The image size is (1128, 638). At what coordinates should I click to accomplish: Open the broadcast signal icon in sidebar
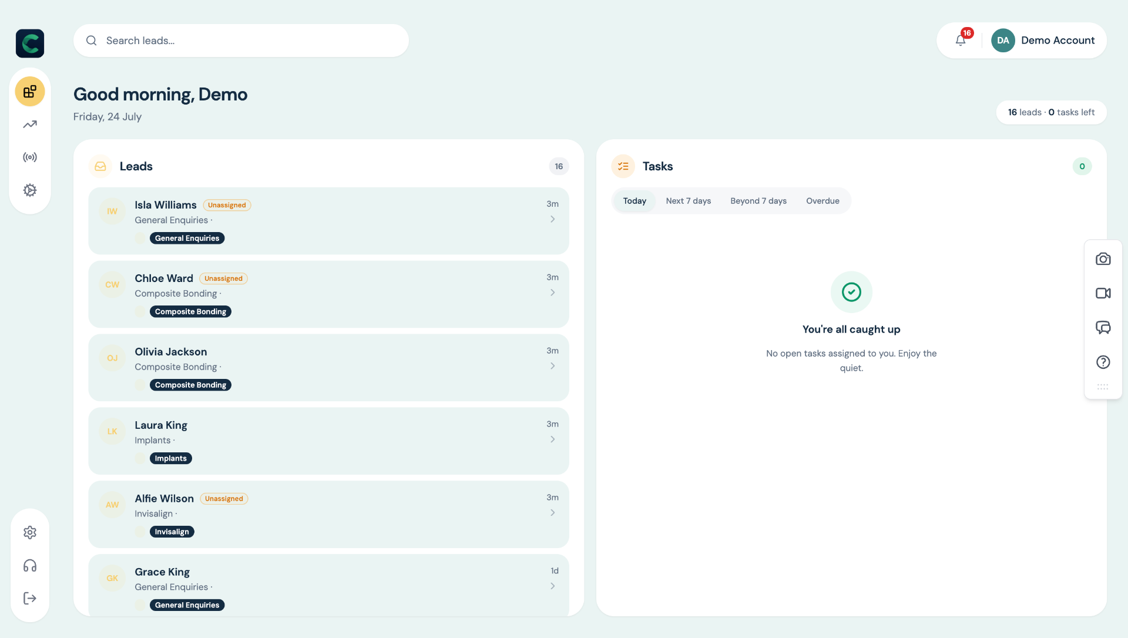coord(30,157)
